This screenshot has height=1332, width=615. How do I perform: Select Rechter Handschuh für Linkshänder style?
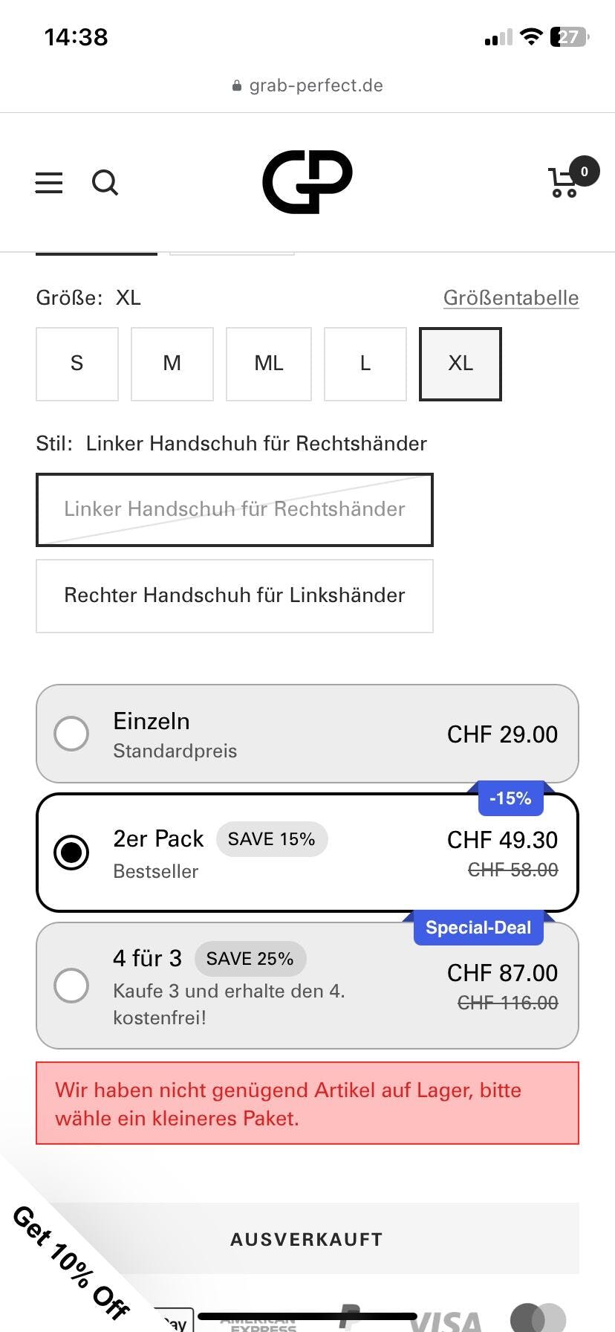(x=235, y=595)
